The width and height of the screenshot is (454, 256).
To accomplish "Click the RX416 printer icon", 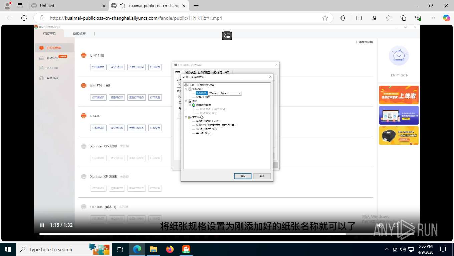I will tap(84, 116).
